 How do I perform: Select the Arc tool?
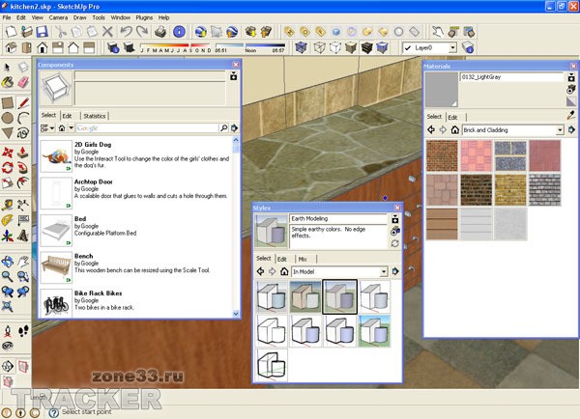(x=23, y=118)
